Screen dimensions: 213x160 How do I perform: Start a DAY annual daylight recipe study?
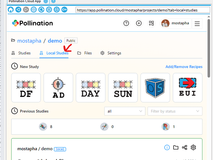pyautogui.click(x=90, y=88)
